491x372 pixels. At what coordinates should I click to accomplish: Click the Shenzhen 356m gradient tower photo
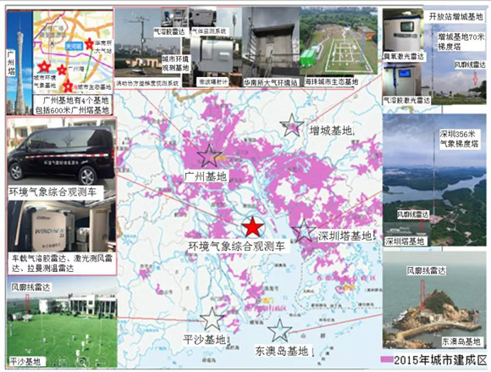[x=434, y=180]
